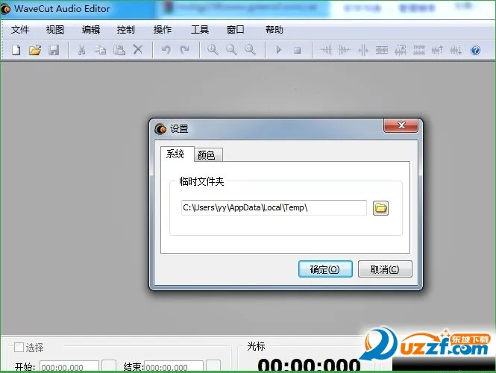The width and height of the screenshot is (496, 373).
Task: Open the 文件 menu
Action: (x=20, y=30)
